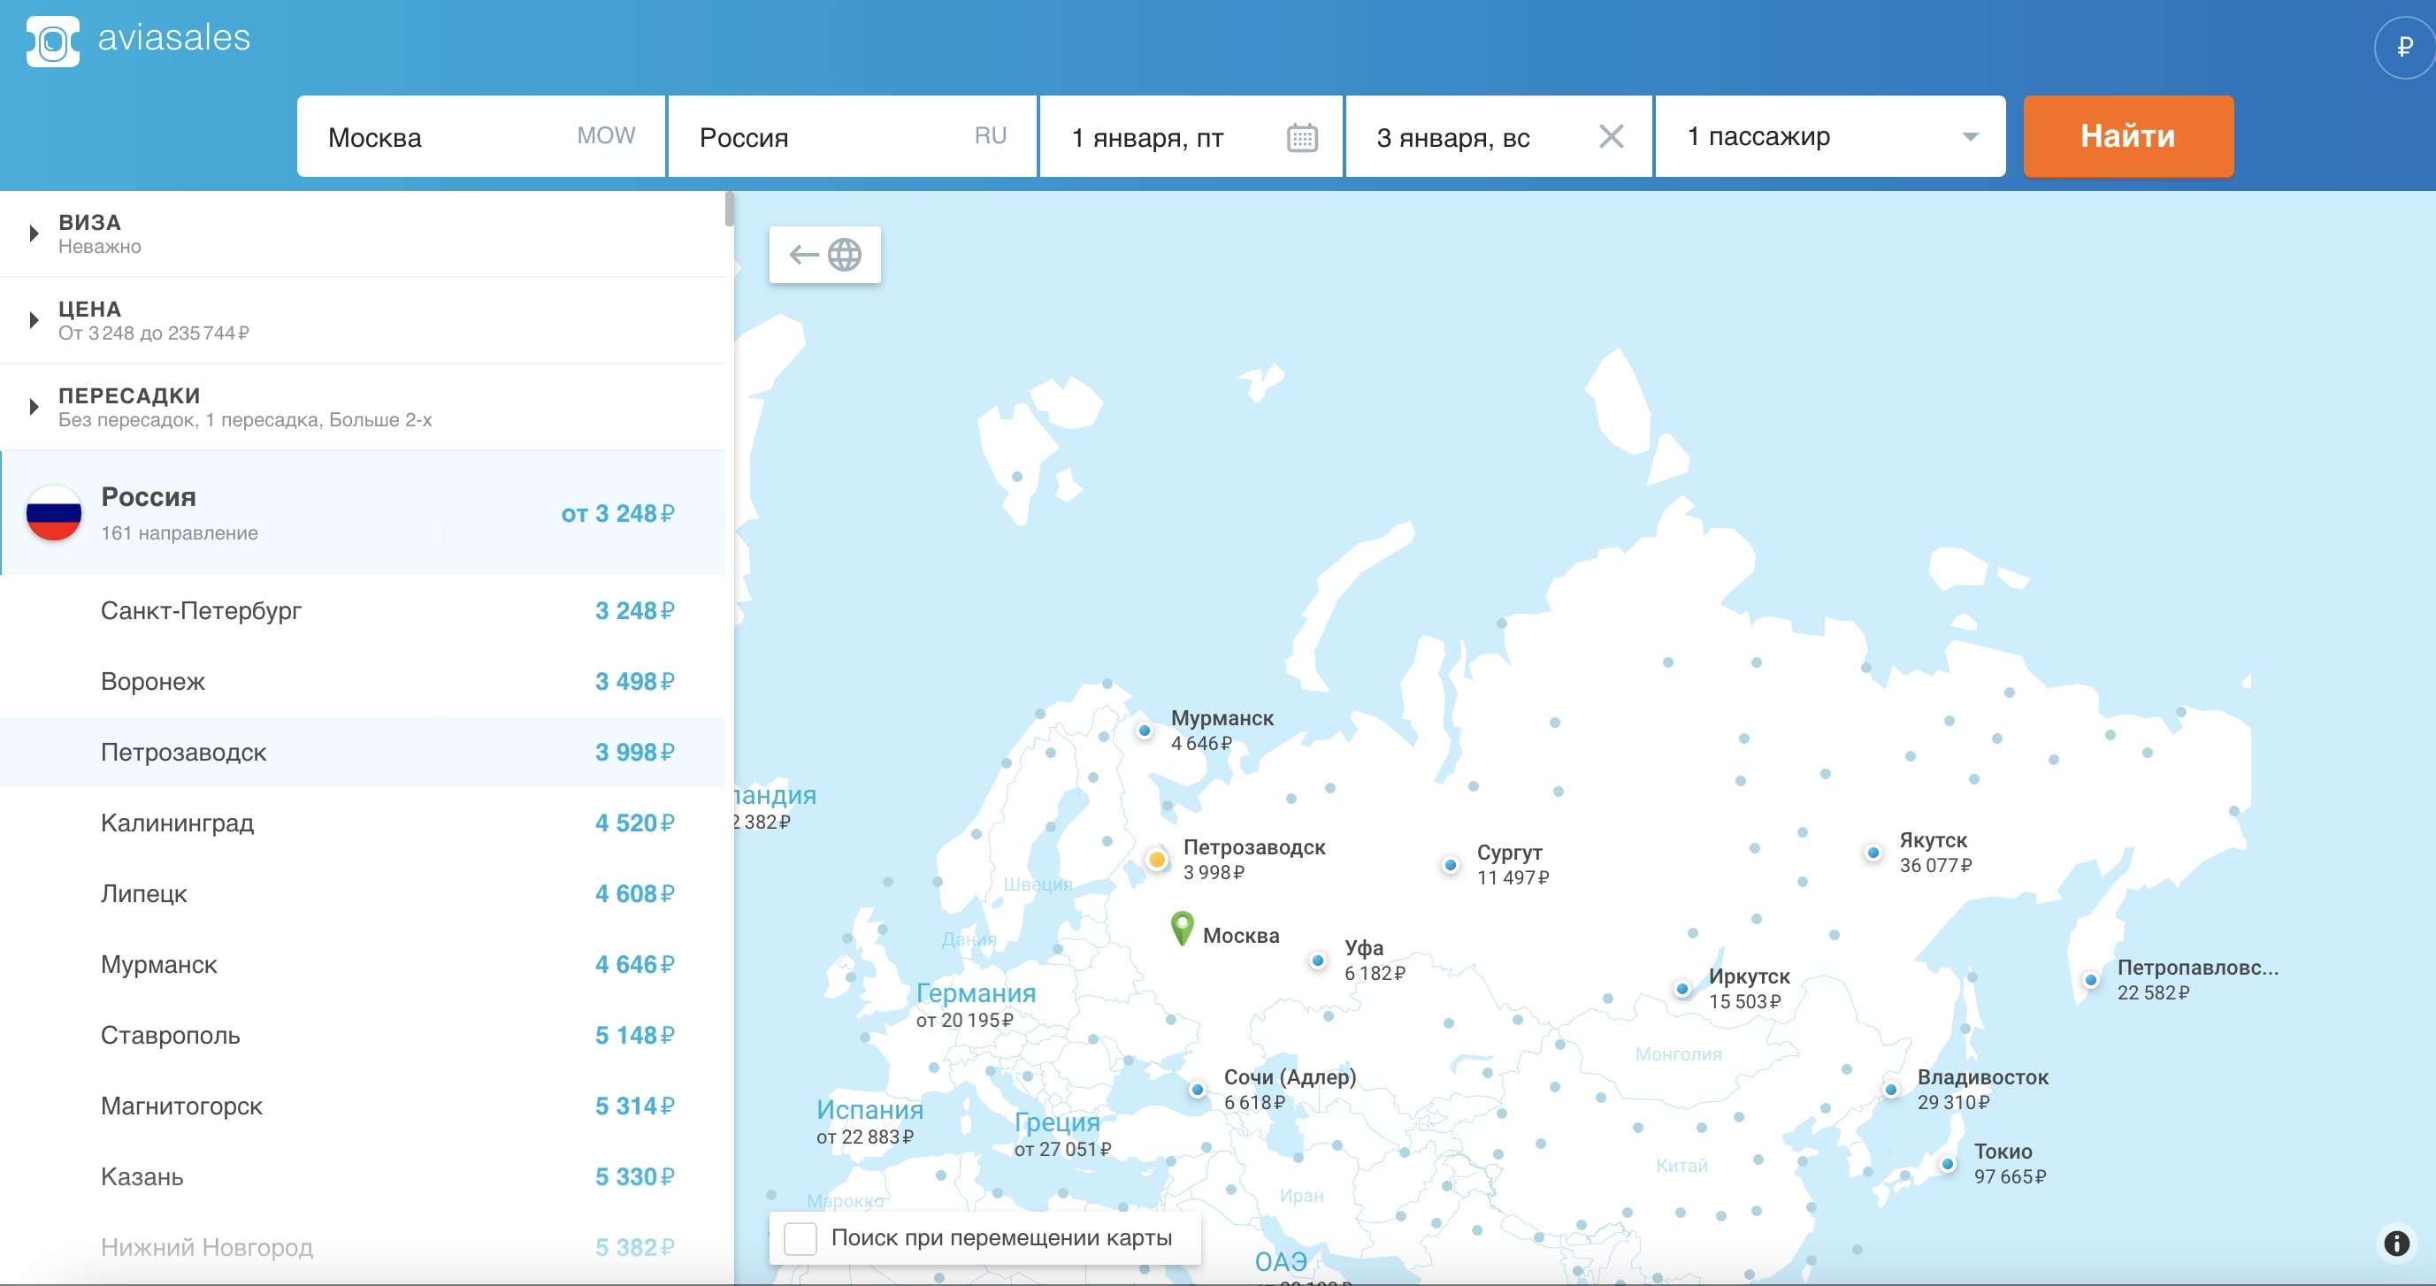Choose Калининград from the destinations list
The image size is (2436, 1286).
[177, 823]
